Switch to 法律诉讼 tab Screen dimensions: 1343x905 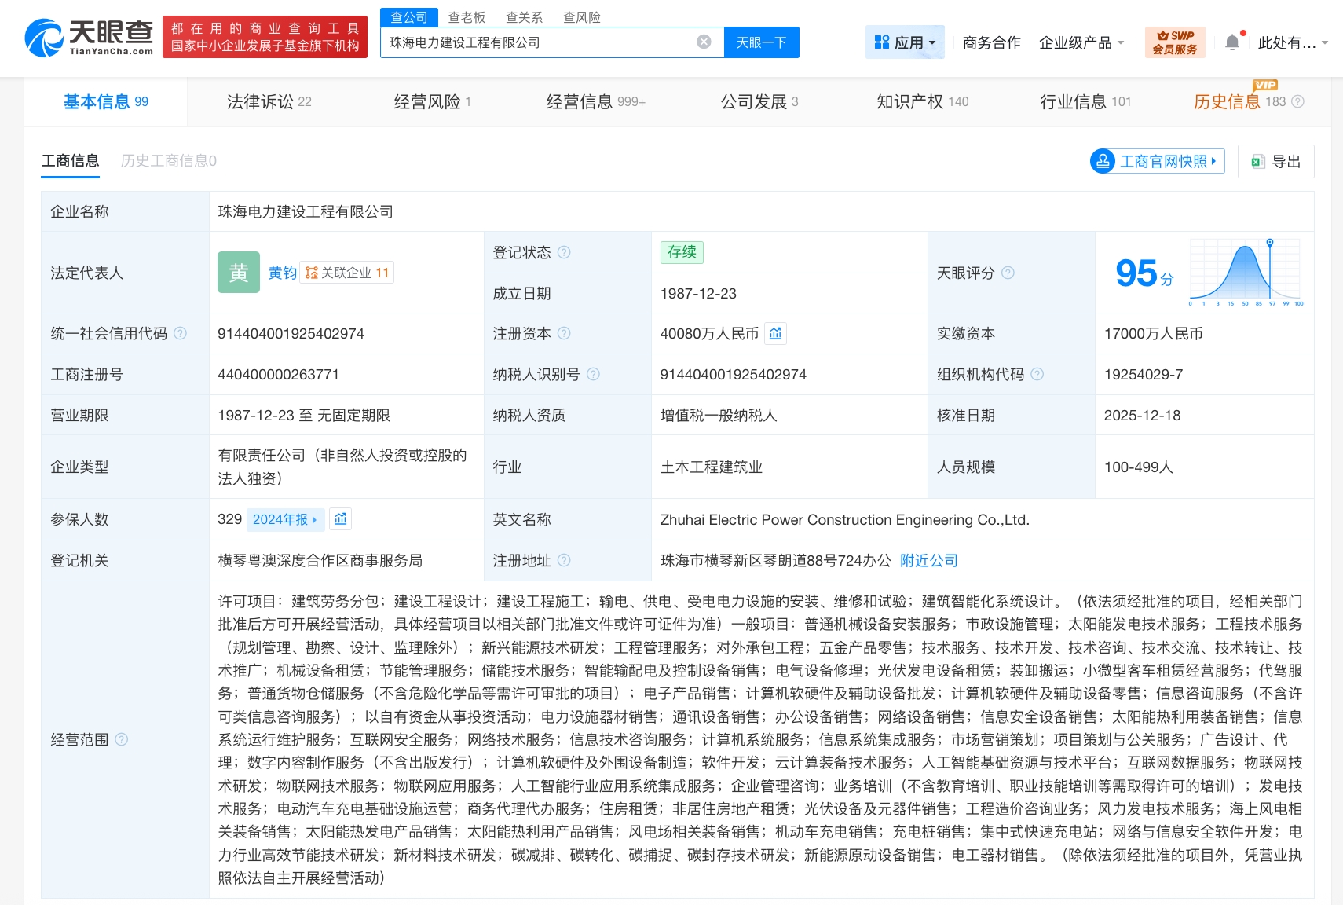point(269,101)
